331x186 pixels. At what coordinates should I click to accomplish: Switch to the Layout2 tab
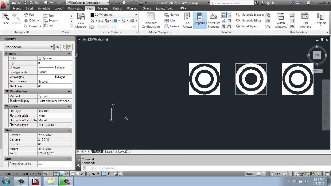tap(123, 152)
